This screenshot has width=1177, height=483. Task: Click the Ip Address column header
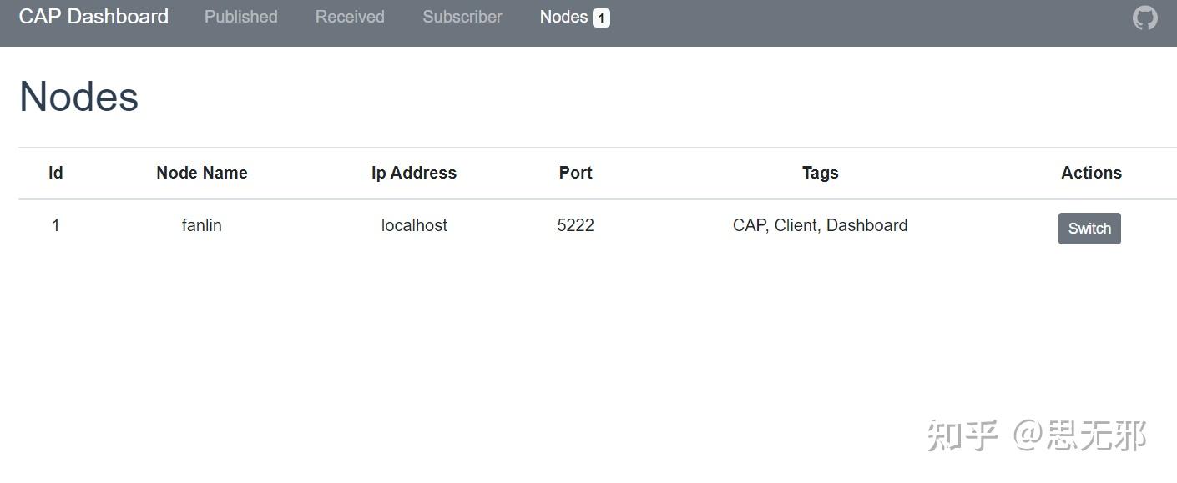(414, 173)
